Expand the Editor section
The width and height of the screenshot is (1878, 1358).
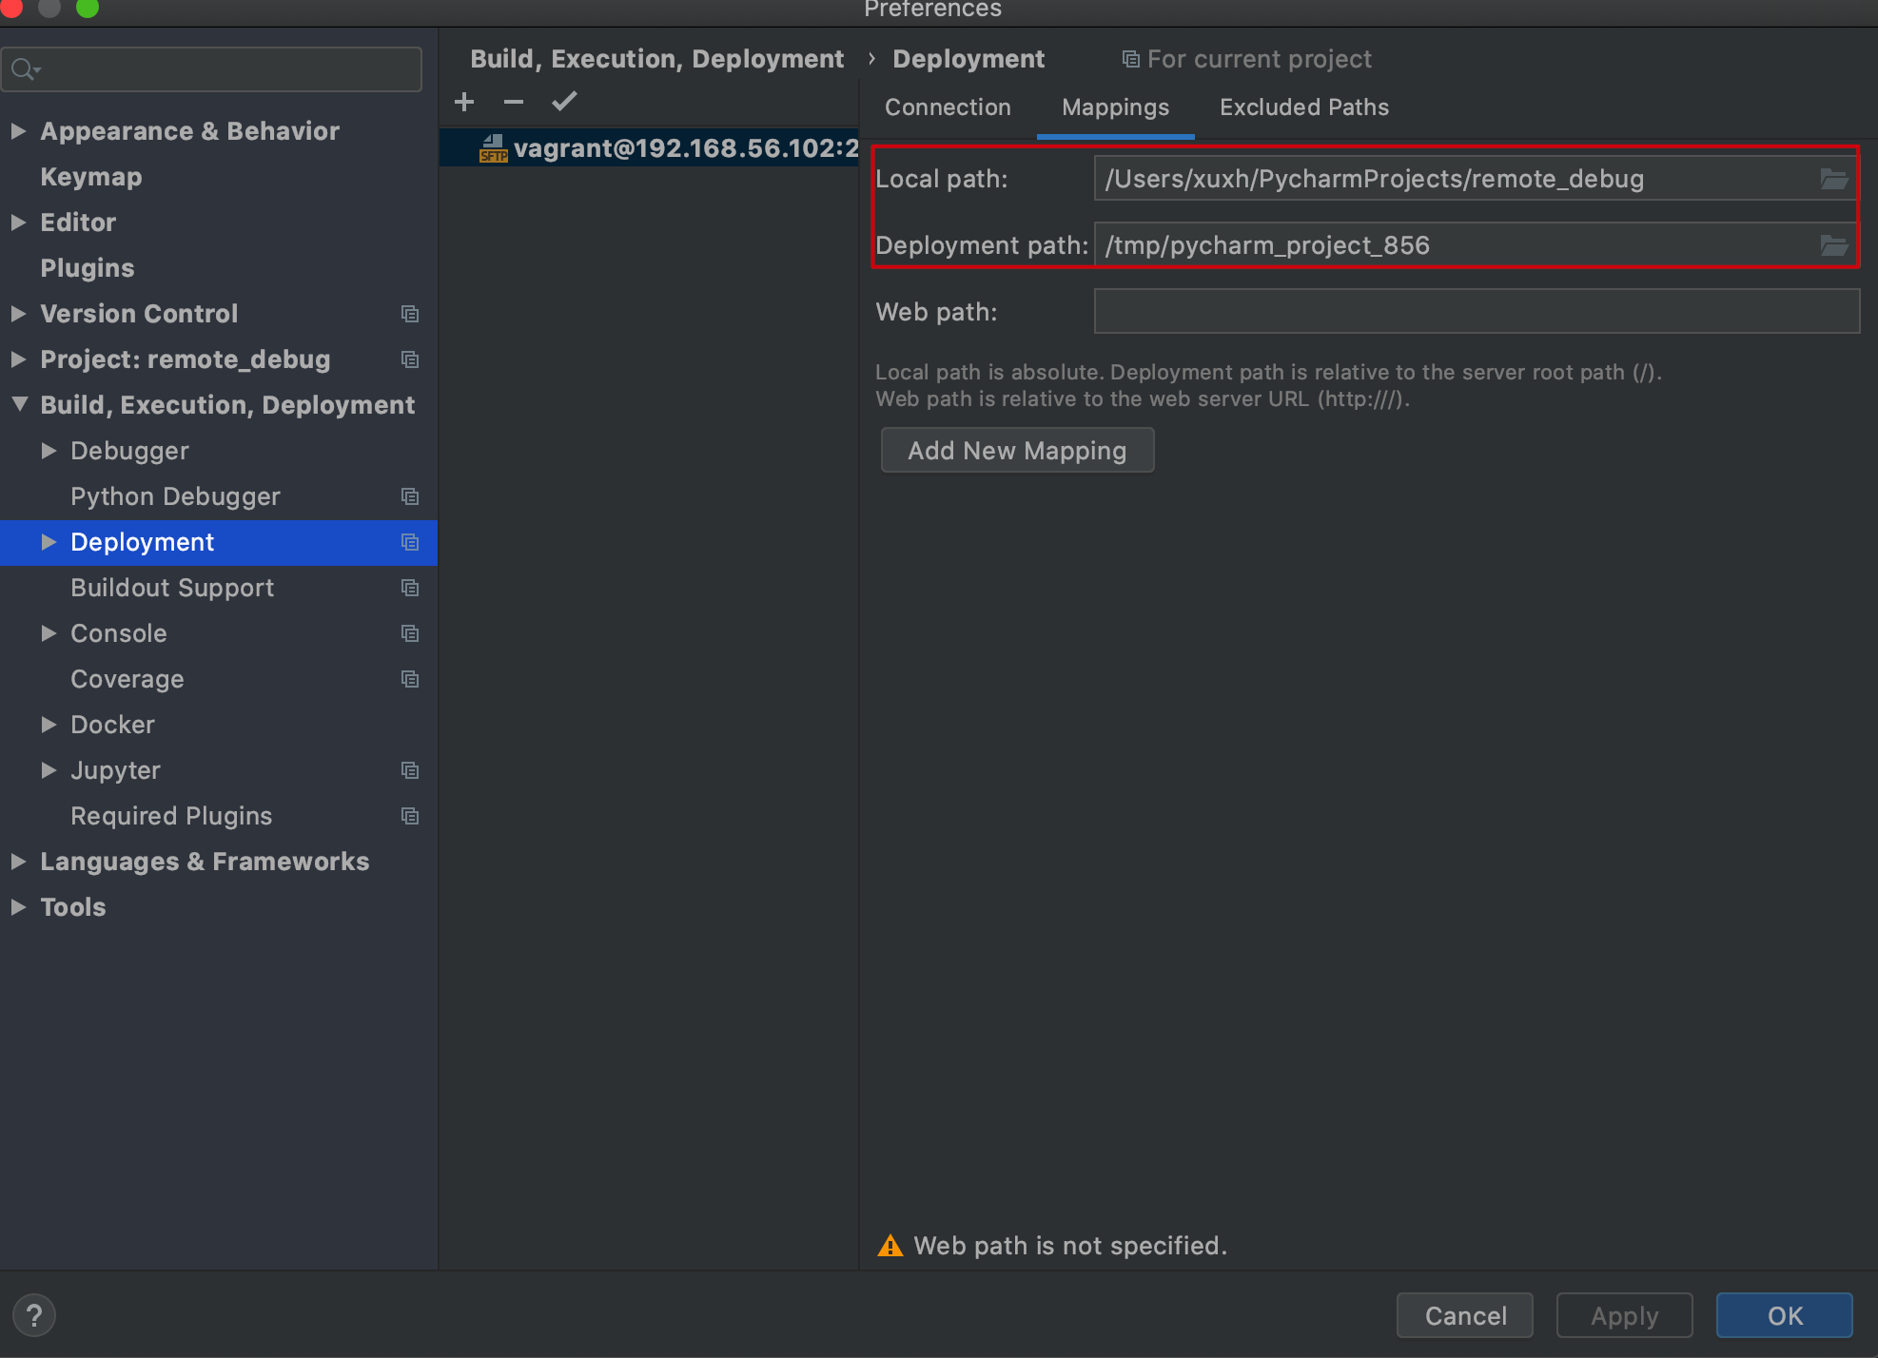[18, 223]
